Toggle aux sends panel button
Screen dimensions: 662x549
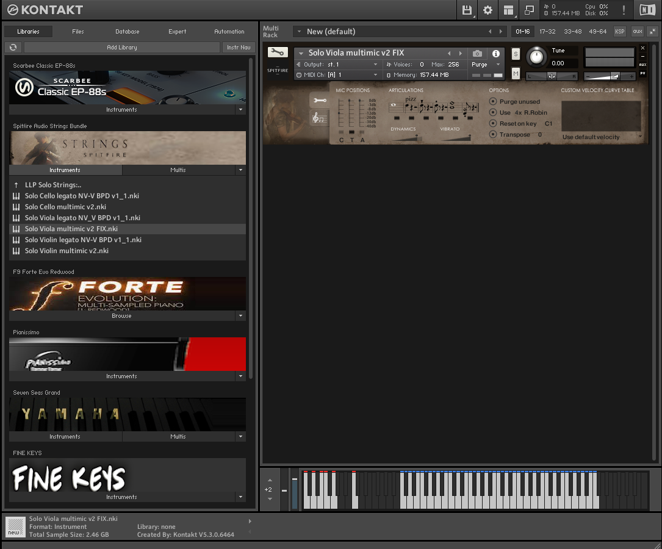pyautogui.click(x=638, y=31)
